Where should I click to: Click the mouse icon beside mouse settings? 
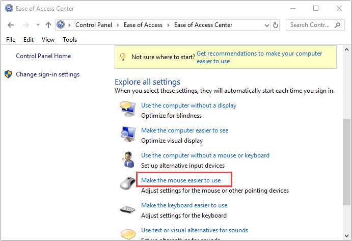coord(127,184)
